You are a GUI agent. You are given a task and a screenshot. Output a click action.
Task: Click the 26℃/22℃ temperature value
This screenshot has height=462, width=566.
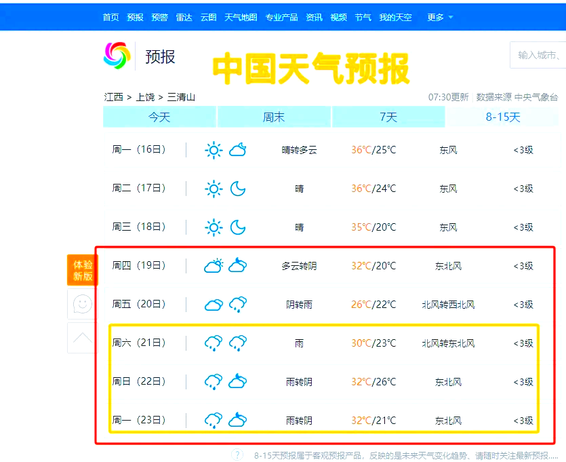(373, 305)
